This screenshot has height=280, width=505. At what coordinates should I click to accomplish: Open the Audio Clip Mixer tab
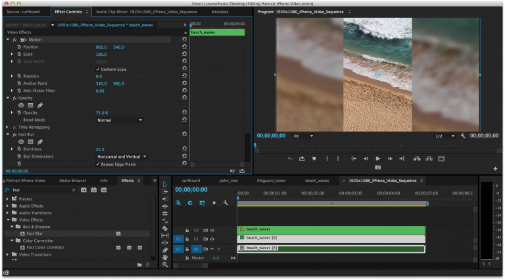coord(147,12)
